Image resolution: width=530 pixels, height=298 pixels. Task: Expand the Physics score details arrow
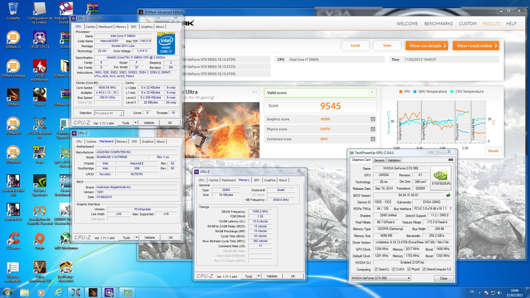pyautogui.click(x=373, y=129)
